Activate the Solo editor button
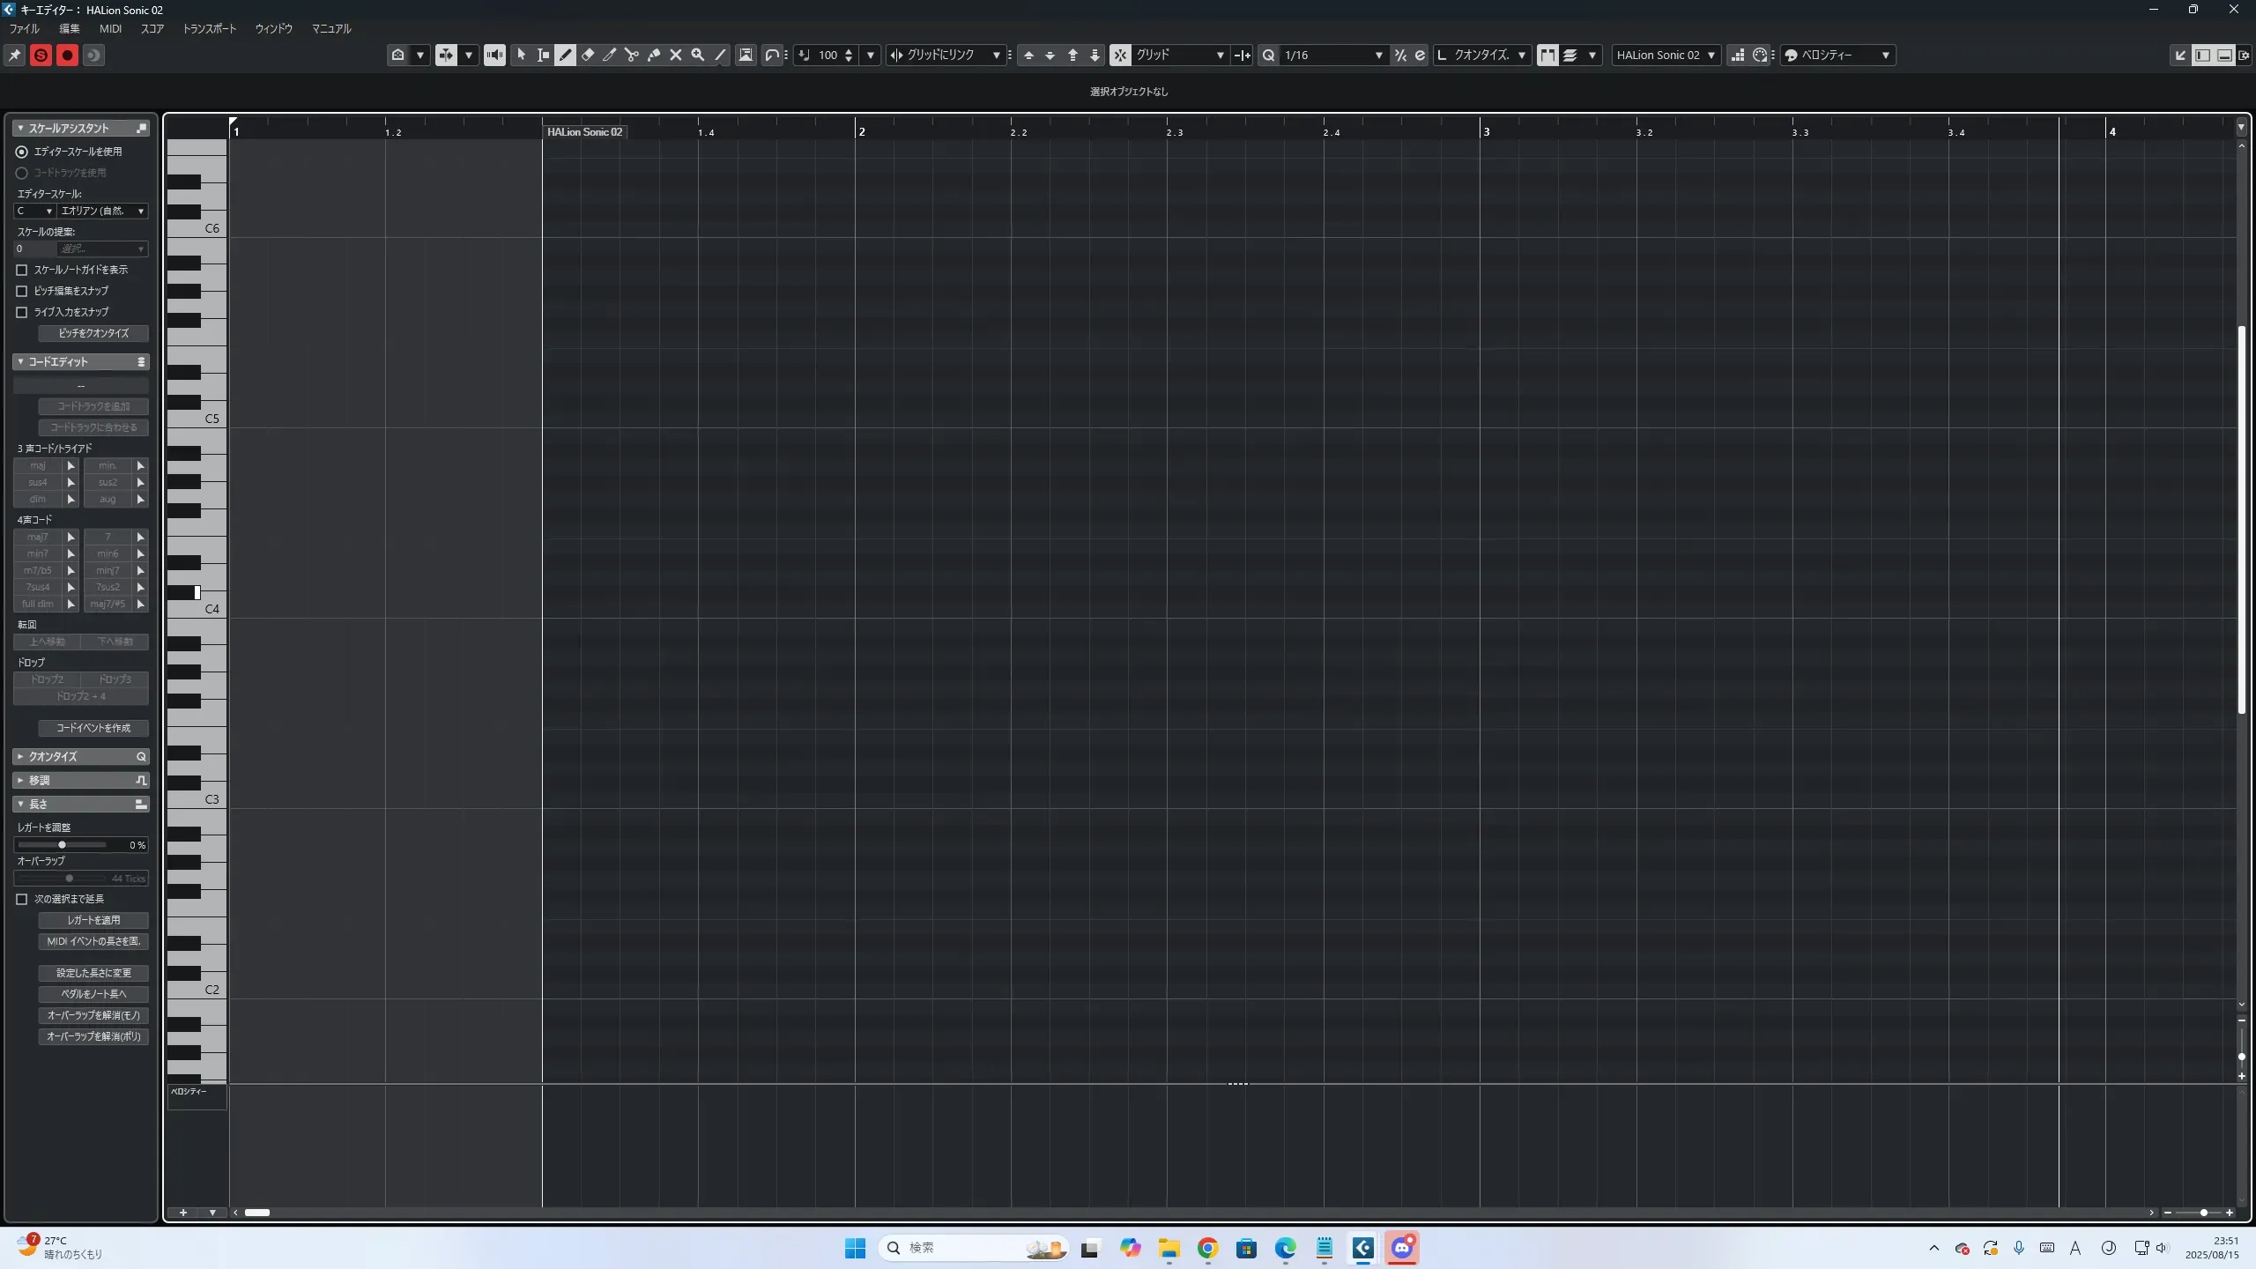This screenshot has height=1269, width=2256. point(41,56)
